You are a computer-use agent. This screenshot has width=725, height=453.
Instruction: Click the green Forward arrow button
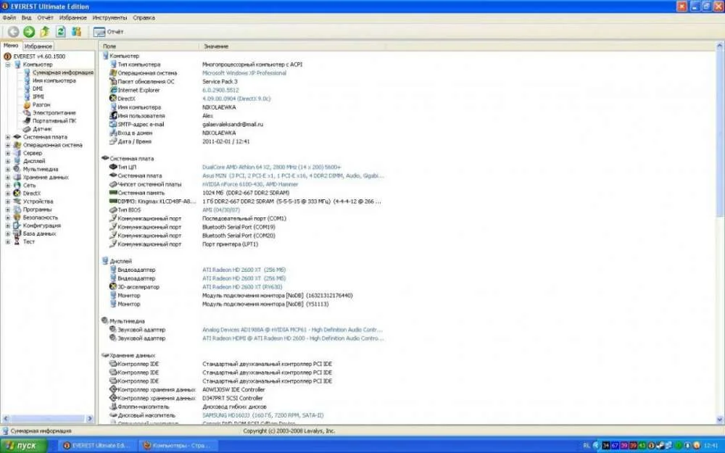tap(29, 31)
